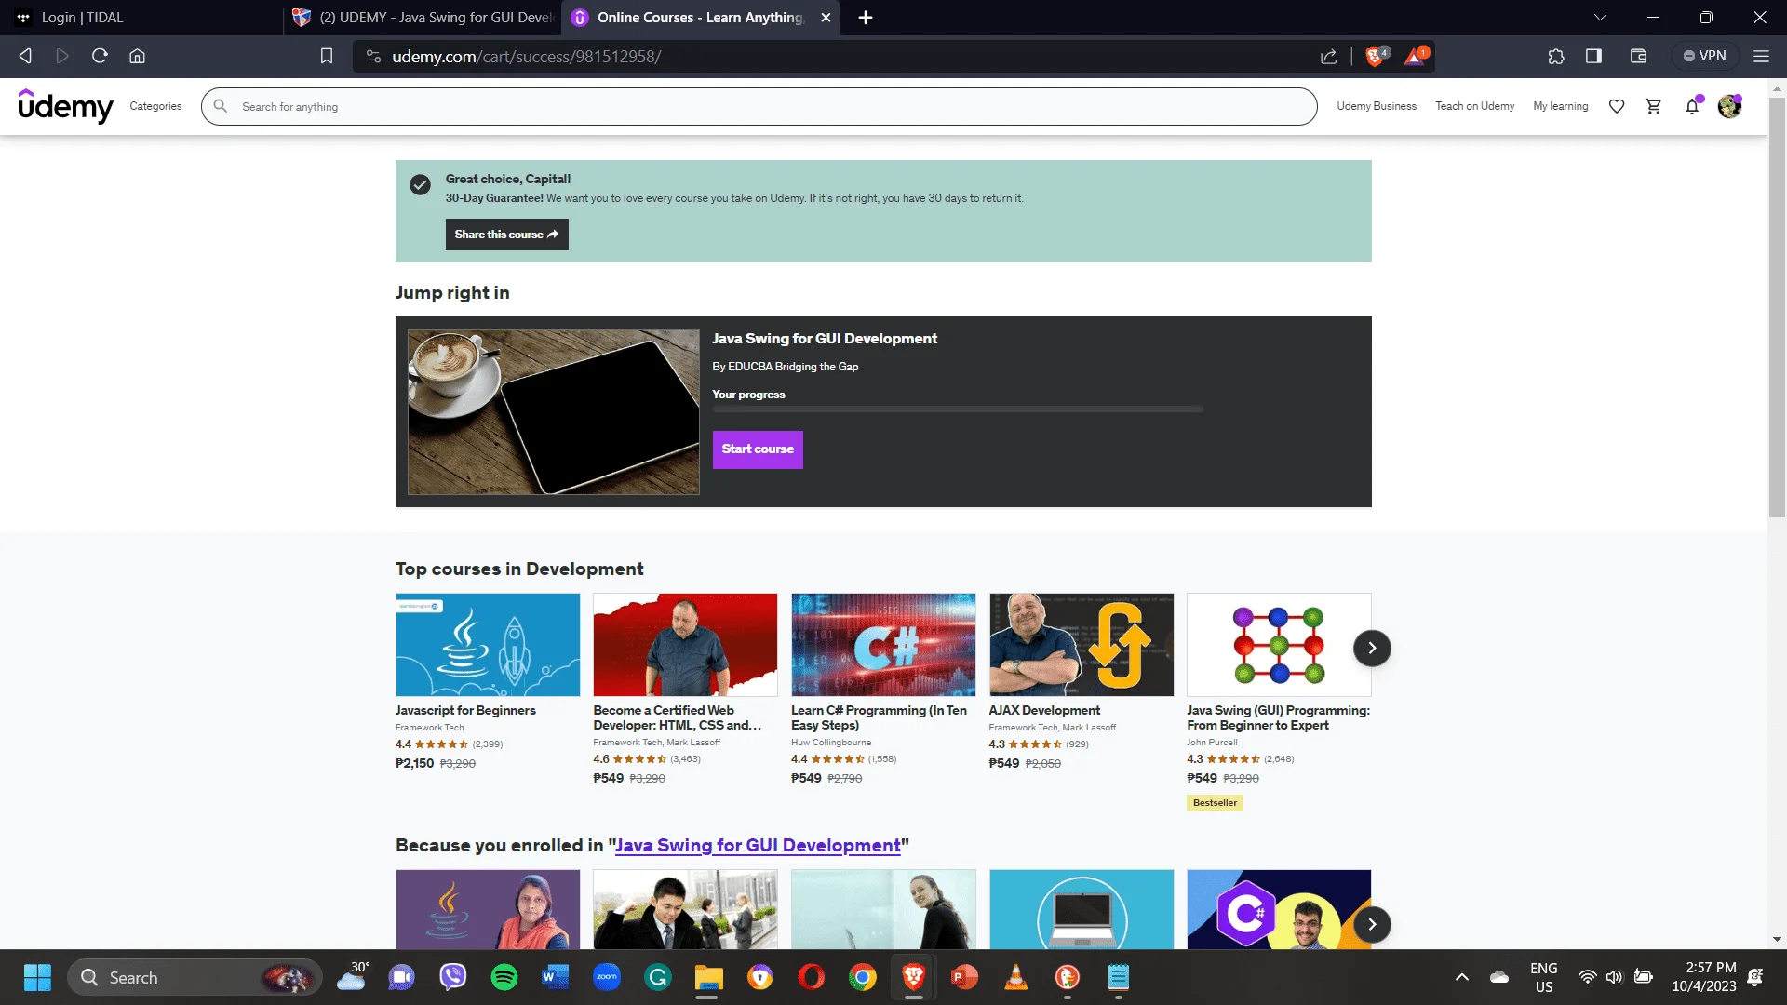Viewport: 1787px width, 1005px height.
Task: Open the Java Swing for GUI Development course title
Action: [x=825, y=339]
